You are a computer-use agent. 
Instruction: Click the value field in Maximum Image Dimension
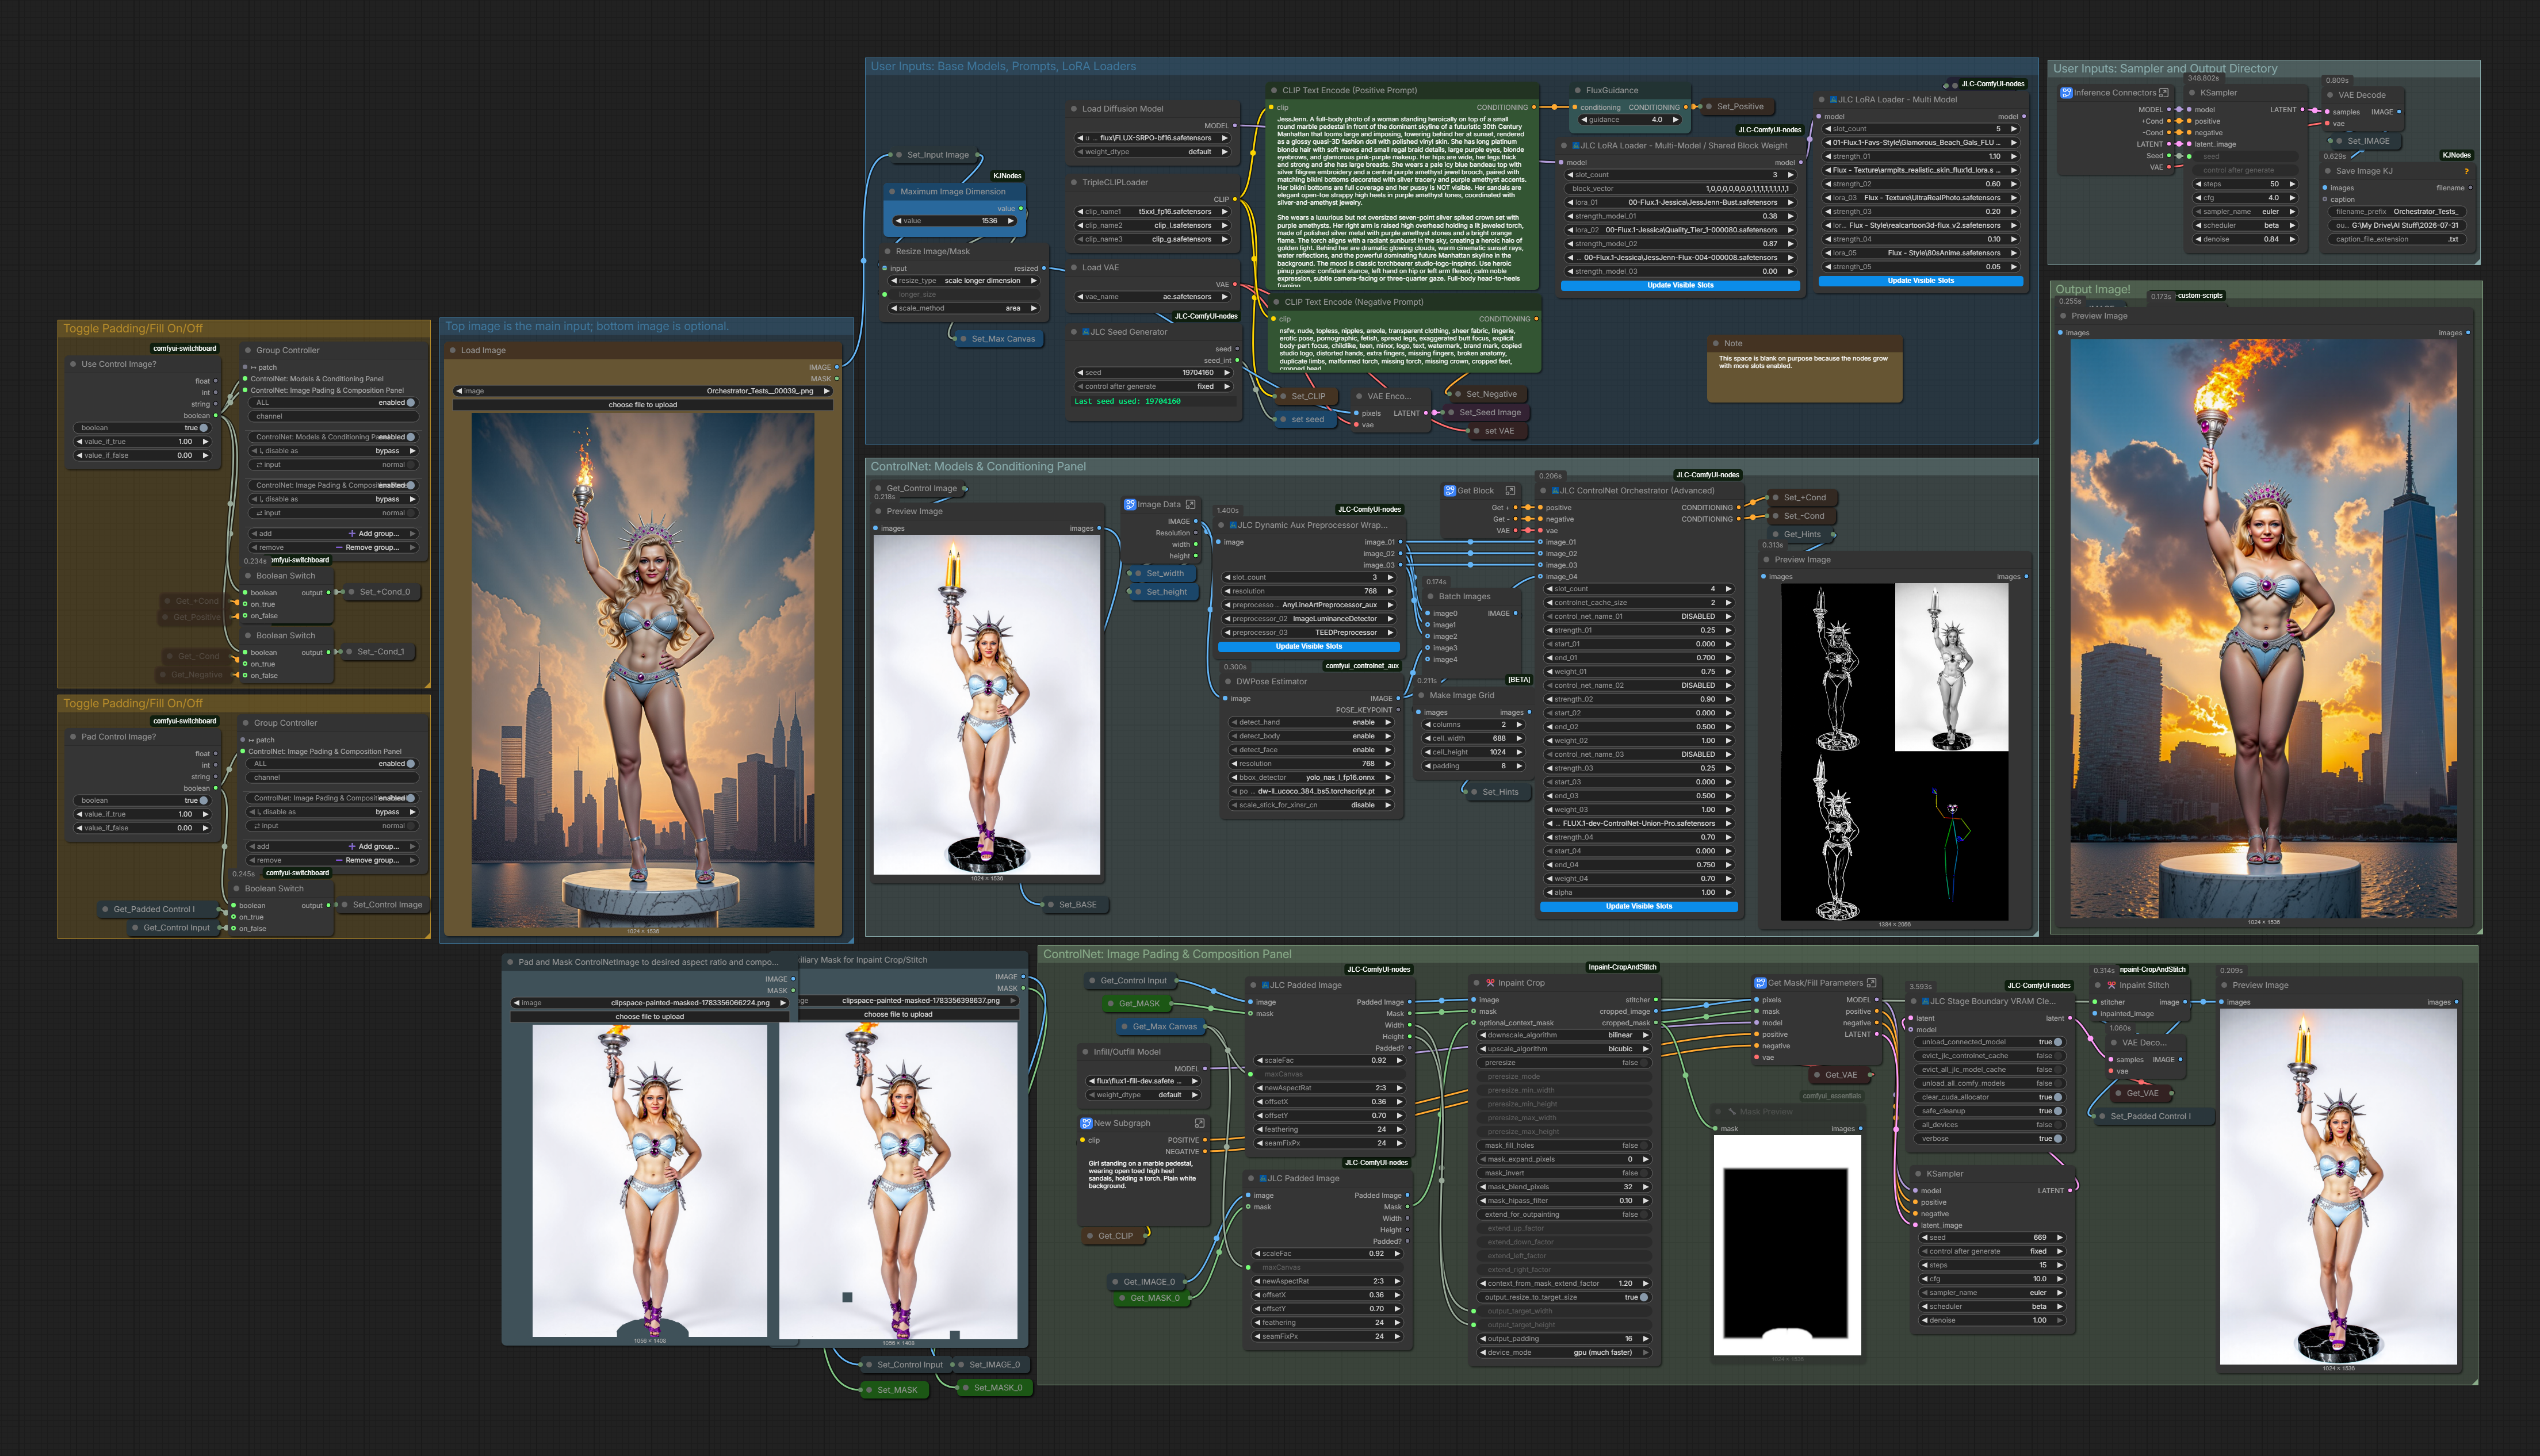[x=955, y=221]
